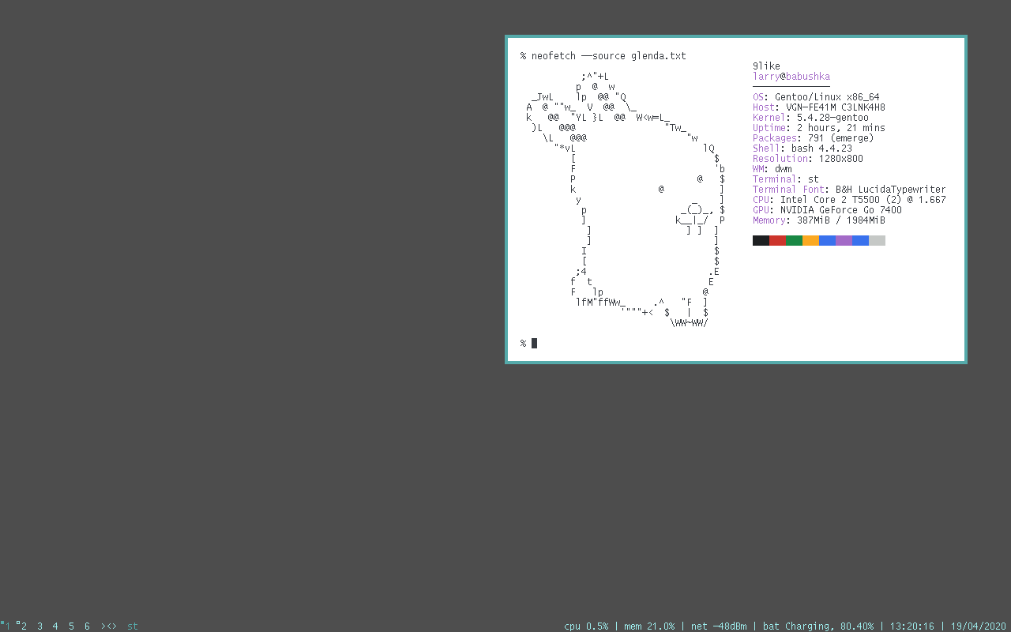Click the 'cpu 0.5%' status bar entry
This screenshot has width=1011, height=632.
tap(586, 626)
